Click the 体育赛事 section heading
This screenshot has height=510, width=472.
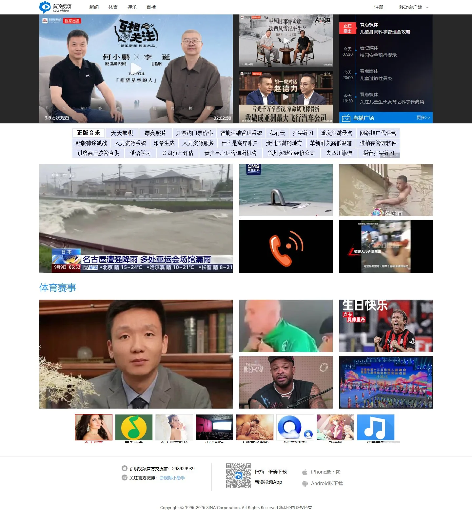coord(58,288)
